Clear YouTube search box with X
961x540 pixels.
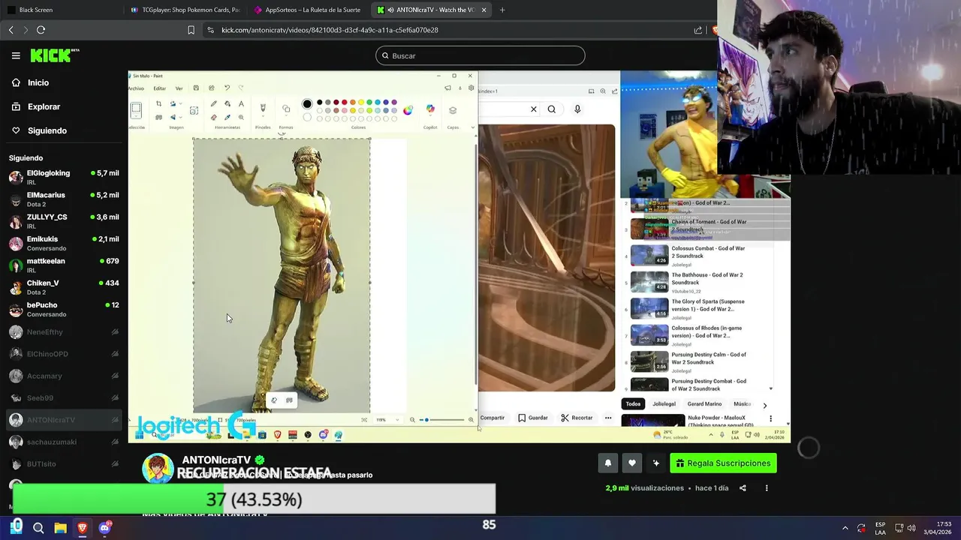pos(534,109)
